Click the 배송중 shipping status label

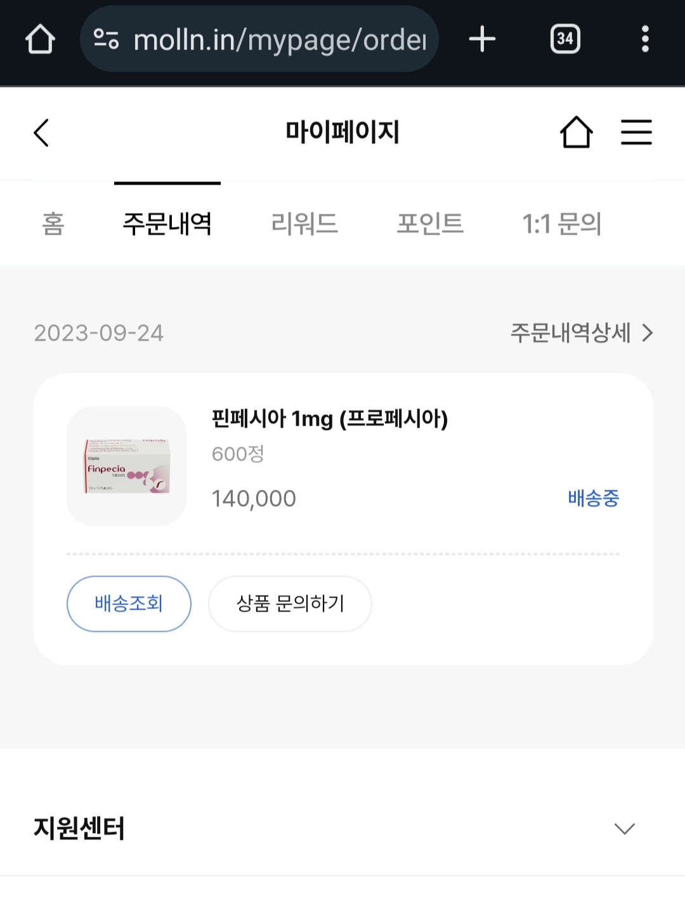point(593,499)
